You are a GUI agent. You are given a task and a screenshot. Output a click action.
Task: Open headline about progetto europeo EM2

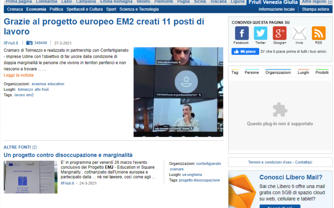pos(104,27)
